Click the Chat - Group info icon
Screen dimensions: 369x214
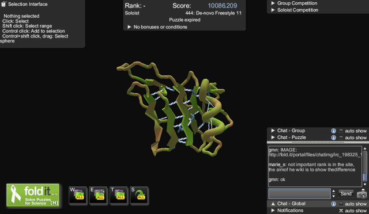coord(333,131)
